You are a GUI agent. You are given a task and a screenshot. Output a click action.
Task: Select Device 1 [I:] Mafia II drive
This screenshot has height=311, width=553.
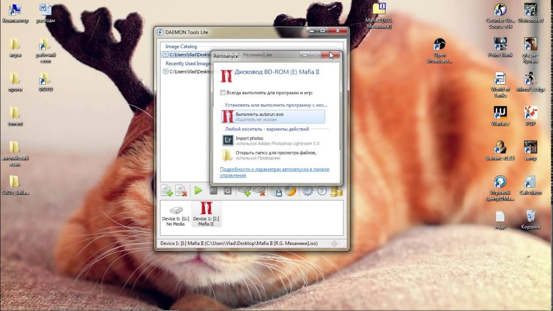[x=206, y=214]
